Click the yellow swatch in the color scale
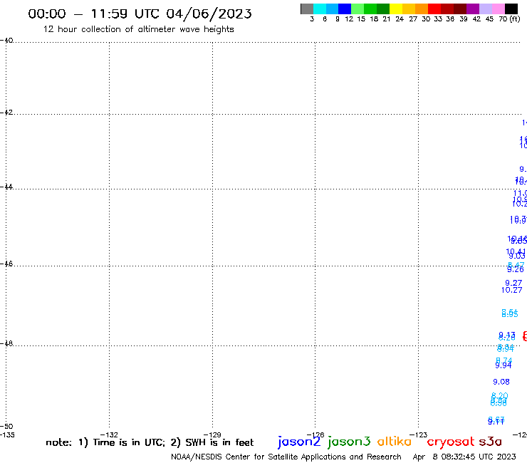 pos(396,9)
